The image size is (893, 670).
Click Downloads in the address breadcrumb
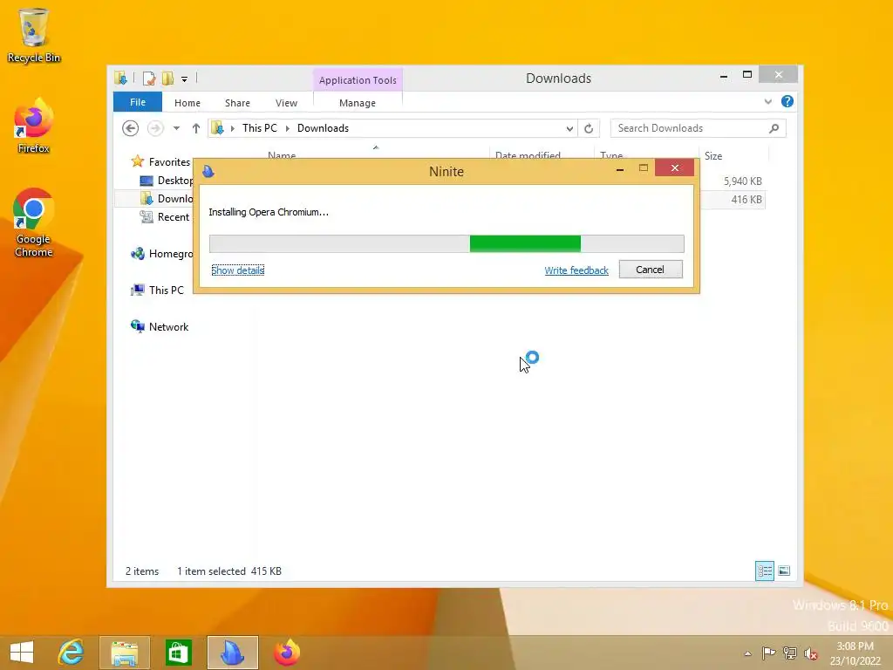[x=323, y=128]
